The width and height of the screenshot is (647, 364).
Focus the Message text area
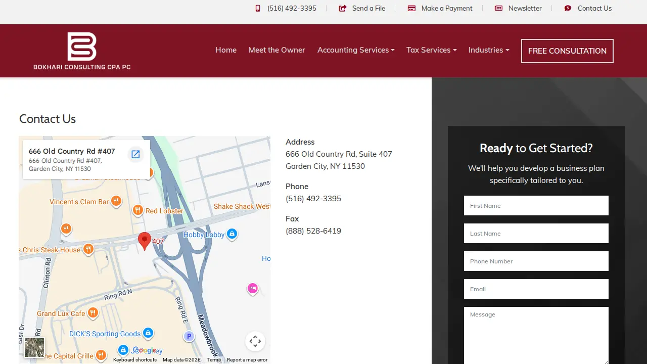(x=536, y=336)
